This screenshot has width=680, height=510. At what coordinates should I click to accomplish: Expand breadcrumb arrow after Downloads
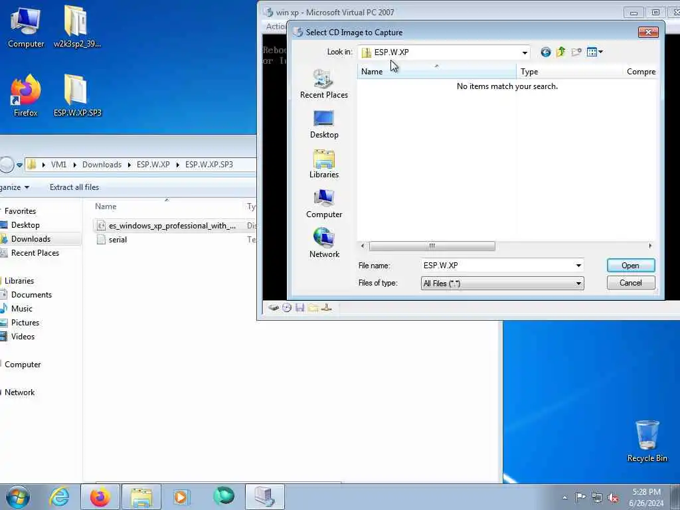pos(129,165)
